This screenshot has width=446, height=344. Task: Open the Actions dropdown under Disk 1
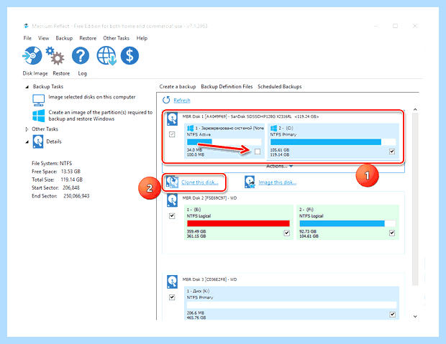pyautogui.click(x=280, y=166)
